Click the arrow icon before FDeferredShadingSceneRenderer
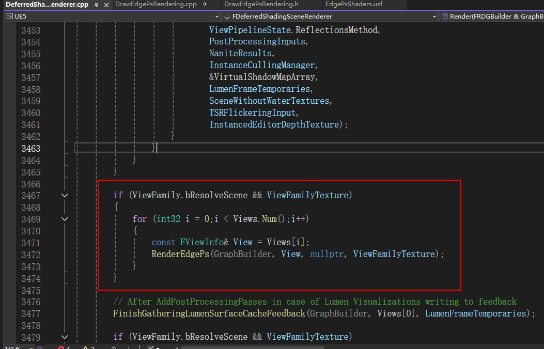 (226, 17)
